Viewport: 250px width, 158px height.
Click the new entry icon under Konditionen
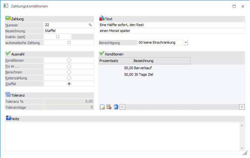tap(102, 107)
